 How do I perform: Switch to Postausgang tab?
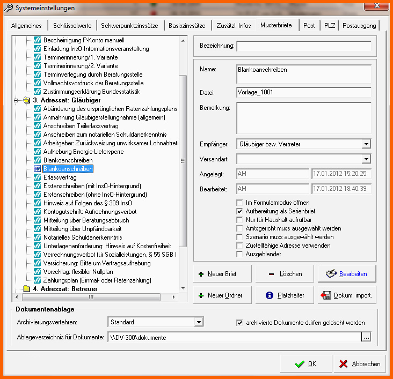(x=359, y=26)
